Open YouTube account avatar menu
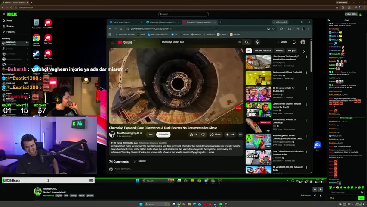The height and width of the screenshot is (207, 367). point(303,42)
